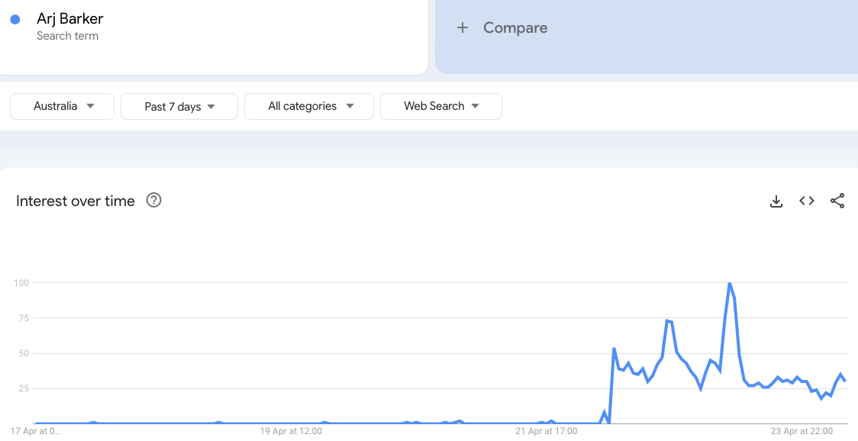Click the Interest over time heading
The width and height of the screenshot is (858, 441).
pos(76,201)
